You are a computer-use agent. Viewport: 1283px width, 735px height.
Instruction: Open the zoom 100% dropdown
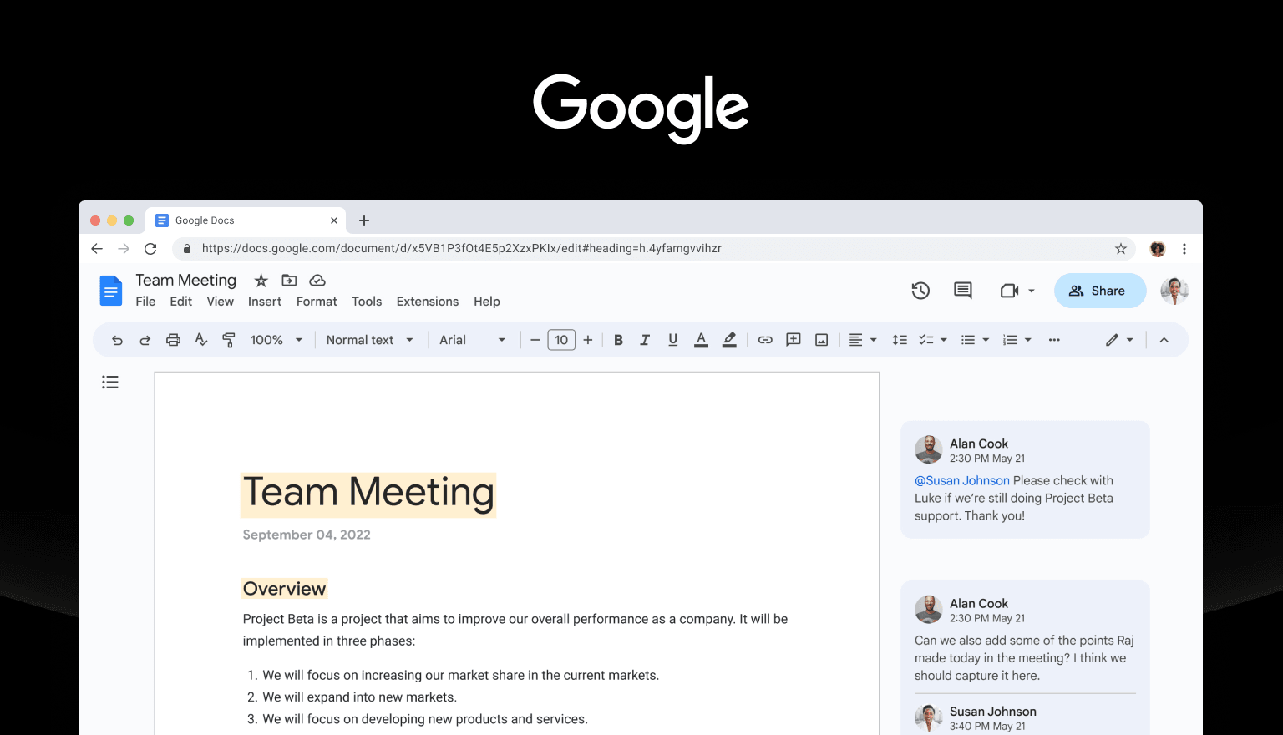(x=276, y=340)
